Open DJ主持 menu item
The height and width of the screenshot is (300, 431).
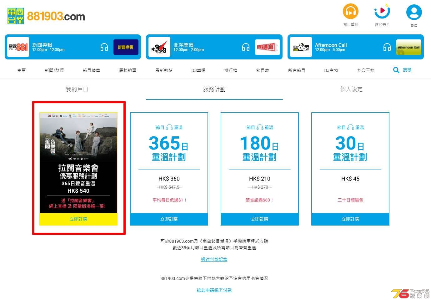(x=331, y=70)
